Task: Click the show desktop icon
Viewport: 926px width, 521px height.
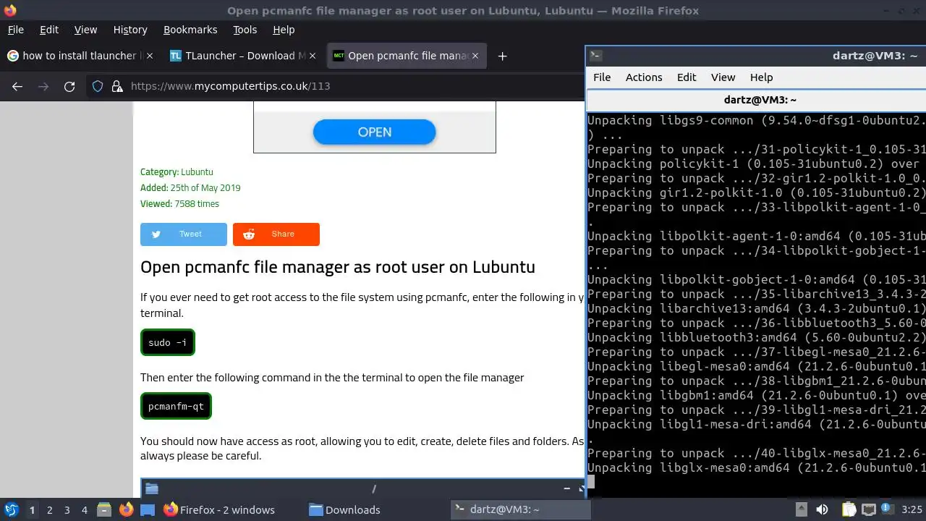Action: [148, 509]
